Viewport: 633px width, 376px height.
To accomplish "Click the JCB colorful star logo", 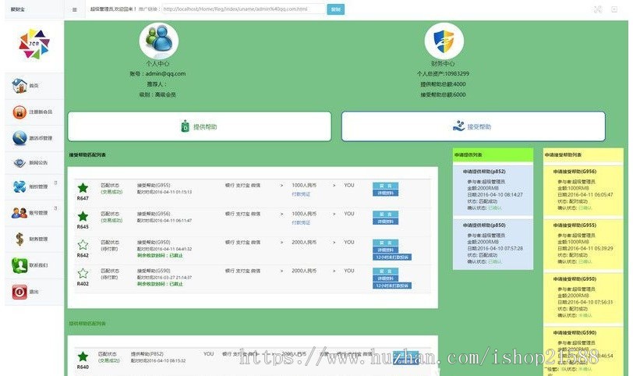I will [x=34, y=44].
